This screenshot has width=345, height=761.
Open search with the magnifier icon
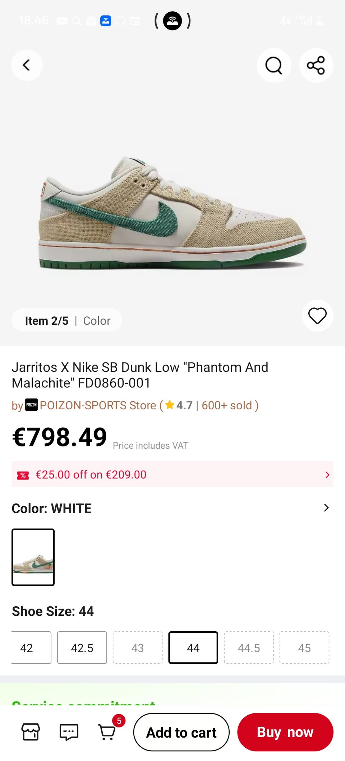click(274, 65)
